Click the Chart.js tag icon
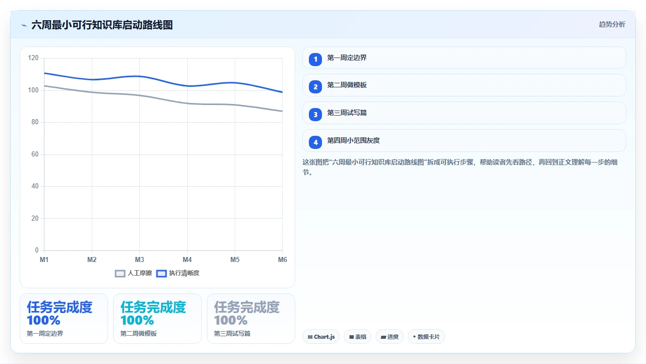The image size is (646, 364). pyautogui.click(x=310, y=337)
